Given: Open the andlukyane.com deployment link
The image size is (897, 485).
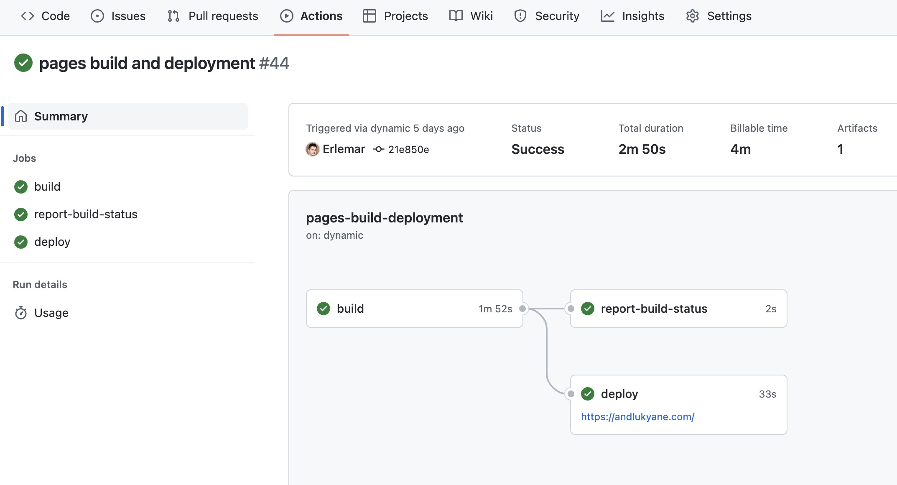Looking at the screenshot, I should pos(637,417).
